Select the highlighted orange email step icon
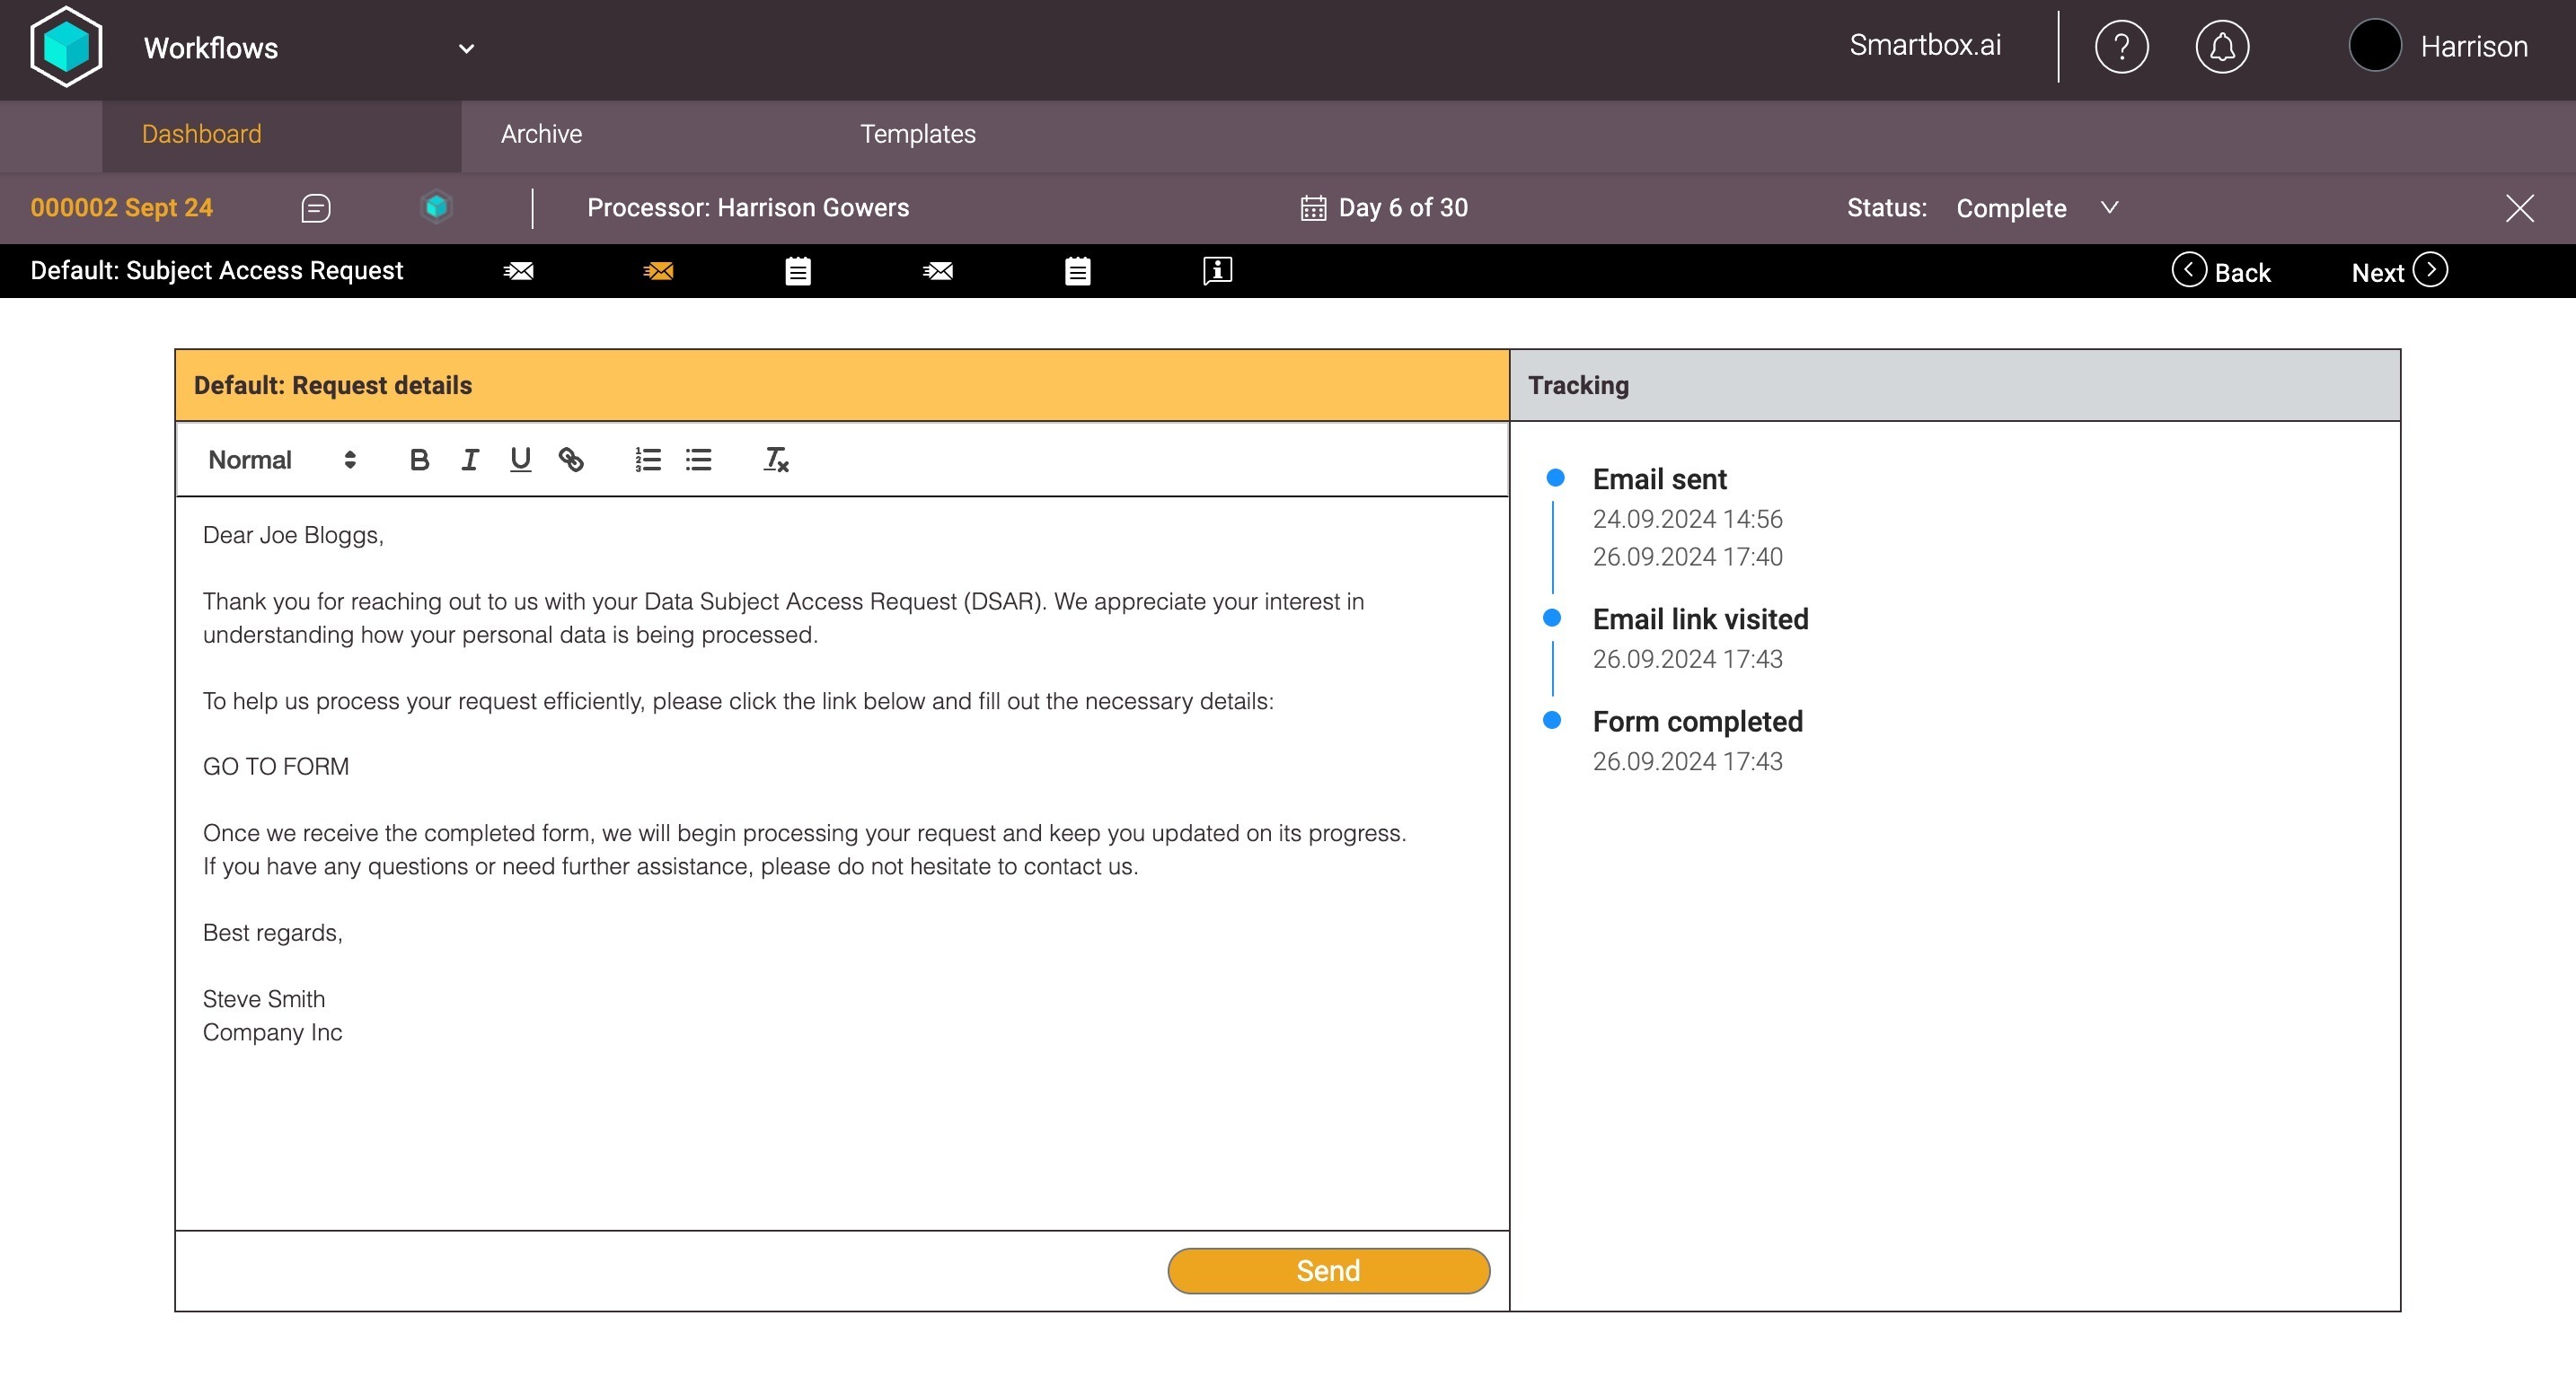The image size is (2576, 1386). (x=658, y=271)
